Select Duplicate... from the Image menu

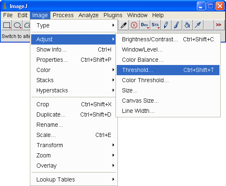tap(74, 114)
